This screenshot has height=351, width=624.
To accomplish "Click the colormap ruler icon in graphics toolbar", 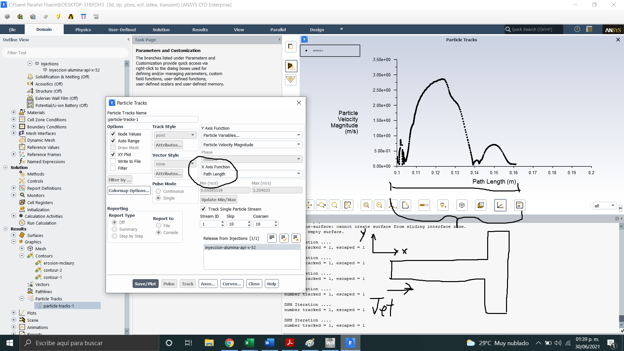I will pyautogui.click(x=424, y=205).
